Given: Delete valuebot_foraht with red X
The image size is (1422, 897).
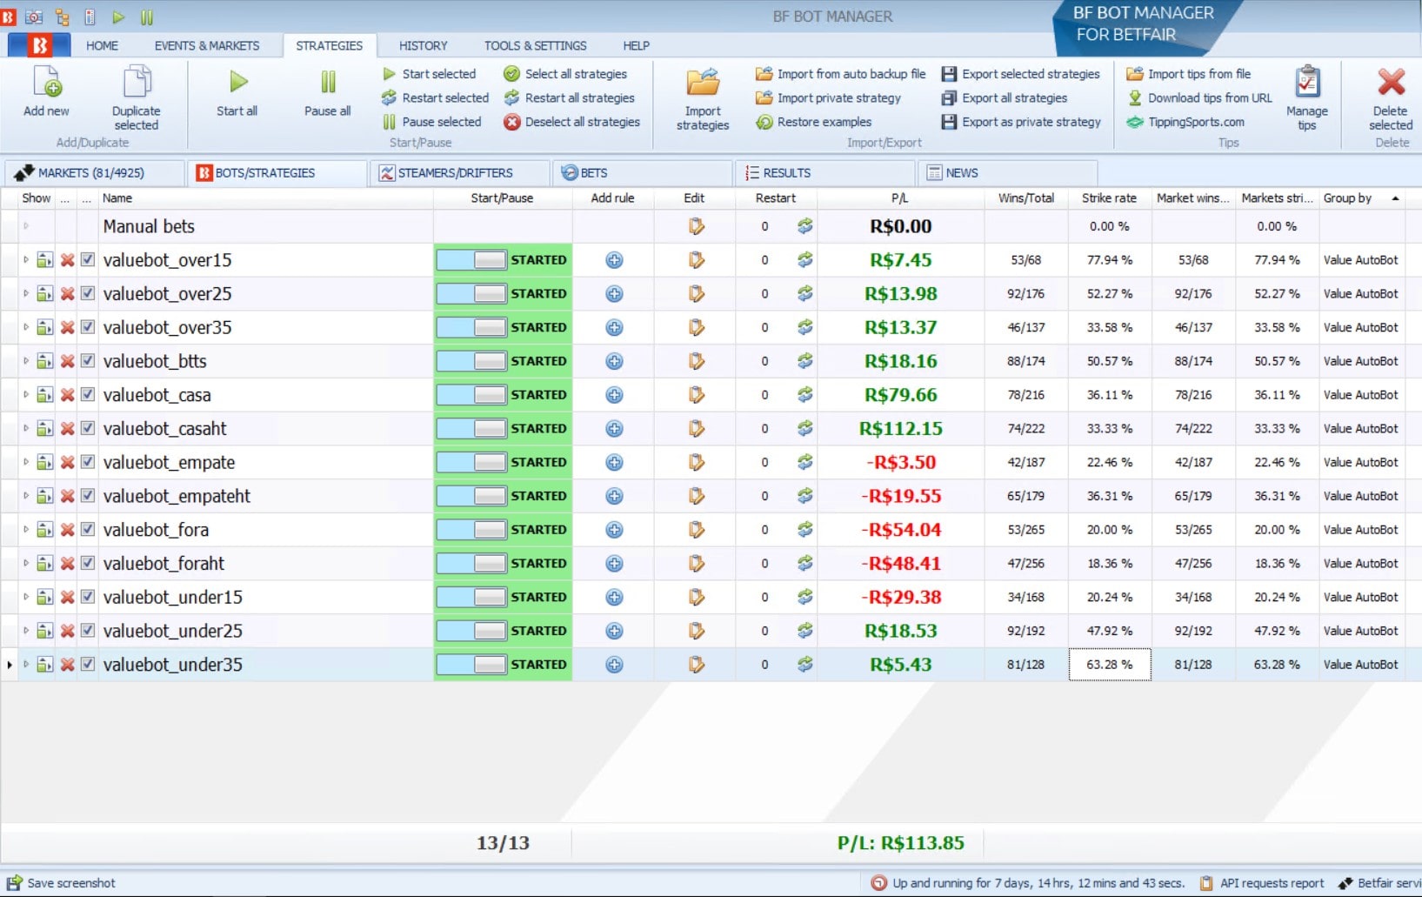Looking at the screenshot, I should [x=67, y=564].
